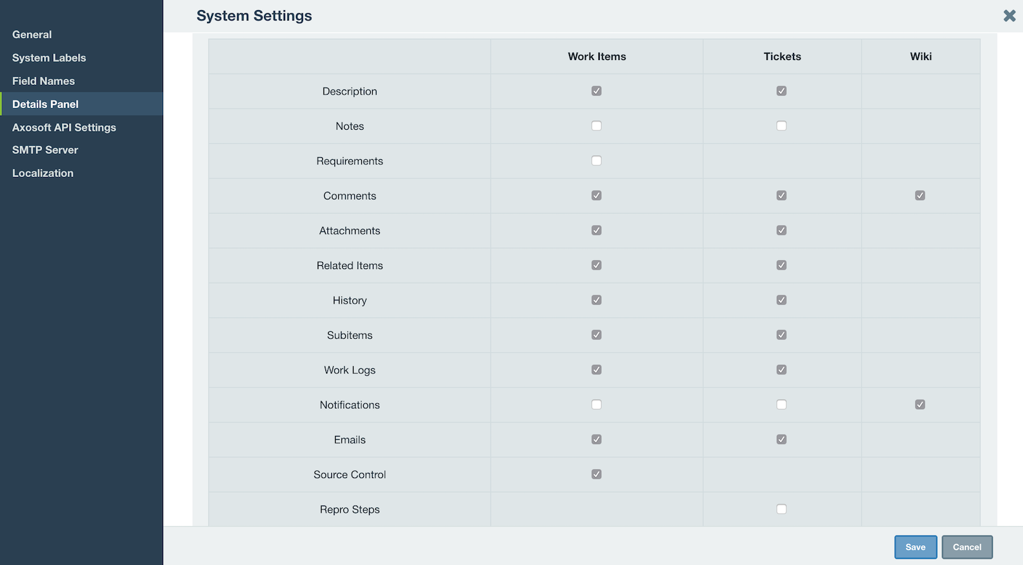Screen dimensions: 1023x565
Task: Enable Notifications for Work Items
Action: point(597,405)
